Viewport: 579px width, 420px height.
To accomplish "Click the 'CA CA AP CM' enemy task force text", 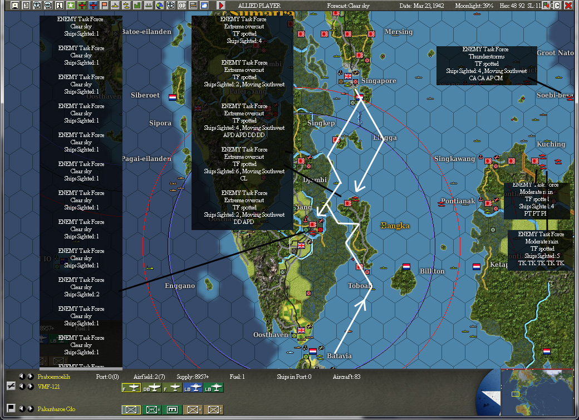I will pos(485,78).
